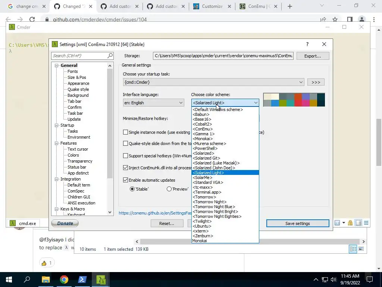This screenshot has width=382, height=287.
Task: Show hidden tray icons chevron
Action: pos(316,280)
